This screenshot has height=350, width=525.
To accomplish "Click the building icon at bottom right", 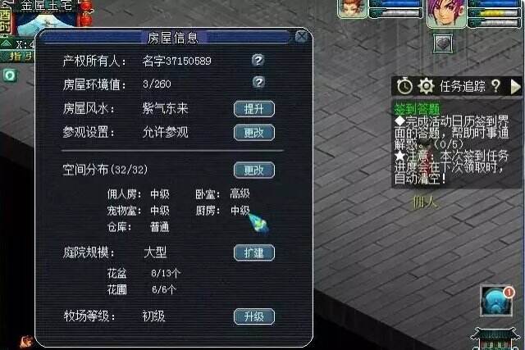I will click(x=495, y=339).
